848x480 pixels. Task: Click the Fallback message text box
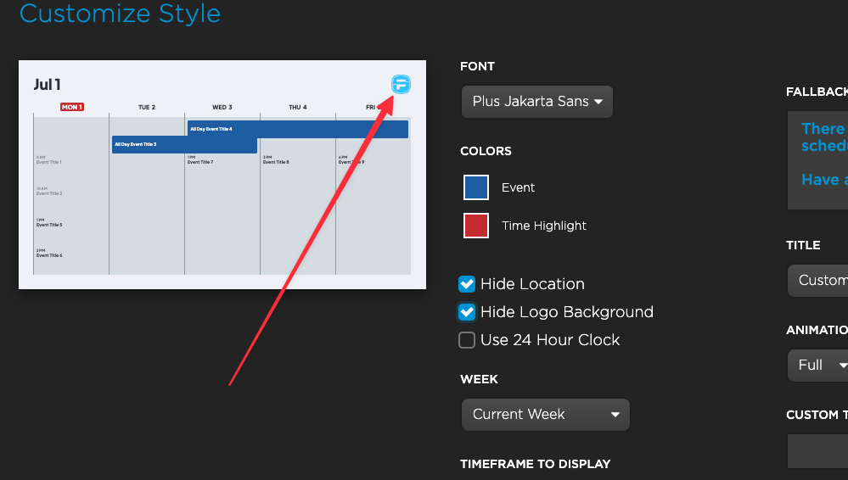[818, 159]
